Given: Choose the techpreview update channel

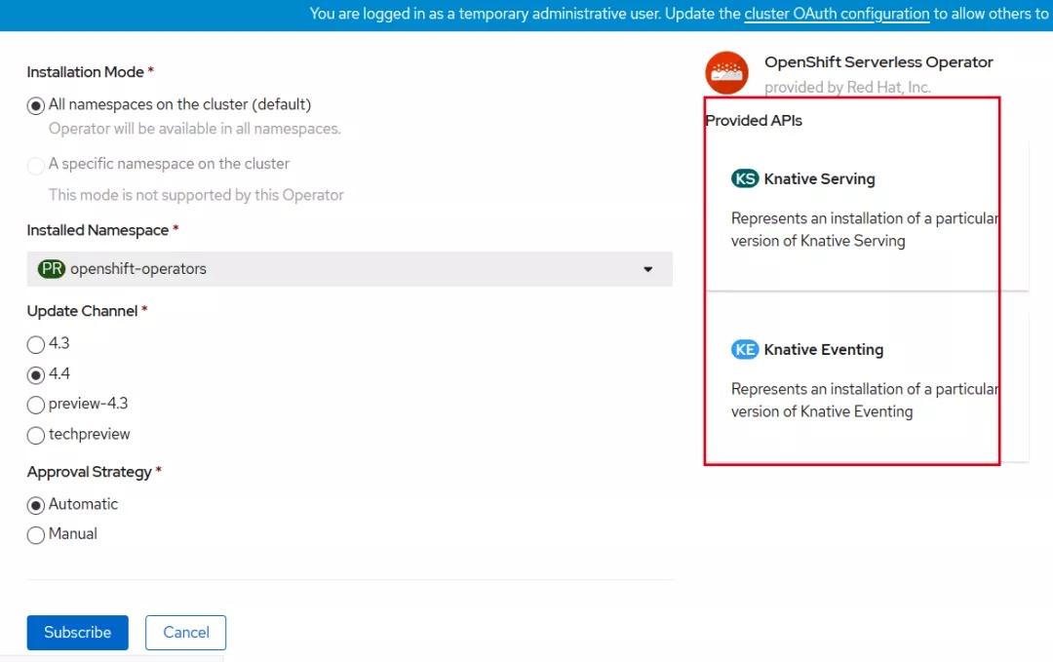Looking at the screenshot, I should click(36, 435).
